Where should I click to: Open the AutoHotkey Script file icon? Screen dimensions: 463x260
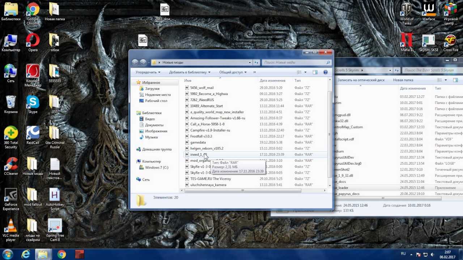tap(55, 199)
